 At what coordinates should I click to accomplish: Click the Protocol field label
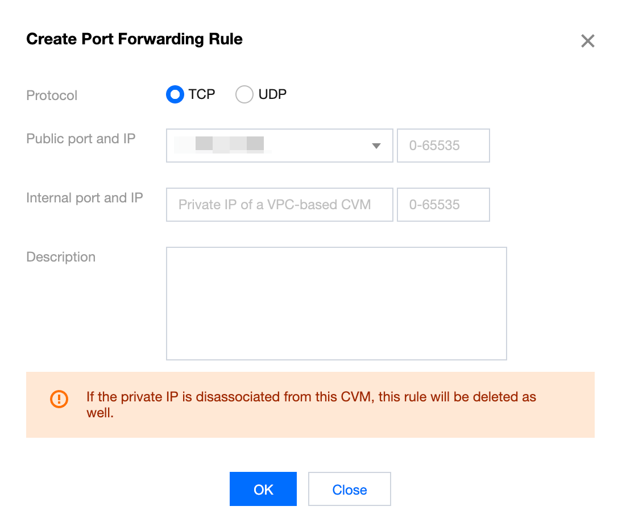[52, 96]
